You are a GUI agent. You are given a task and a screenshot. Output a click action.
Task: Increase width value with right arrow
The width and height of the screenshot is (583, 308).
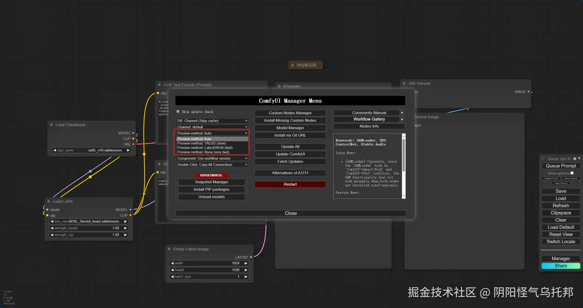coord(246,263)
